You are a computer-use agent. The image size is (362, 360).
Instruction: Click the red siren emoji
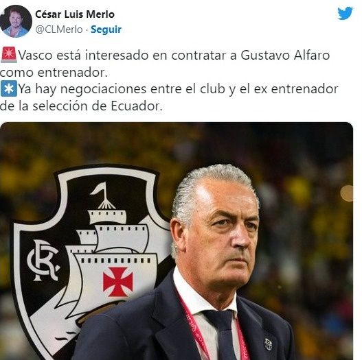(x=9, y=55)
